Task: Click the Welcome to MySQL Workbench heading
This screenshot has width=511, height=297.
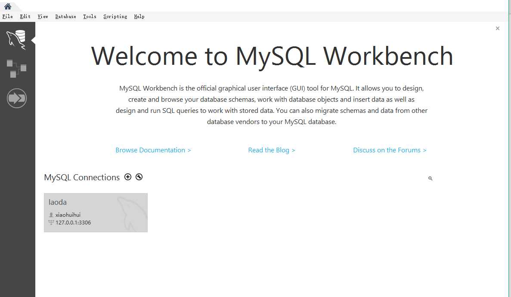Action: pos(272,56)
